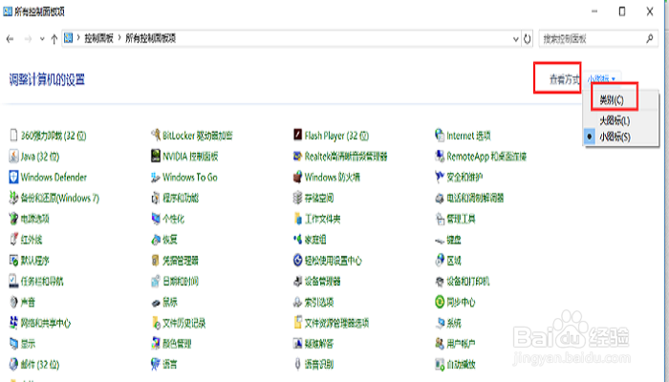669x382 pixels.
Task: Refresh the control panel address bar
Action: pyautogui.click(x=528, y=39)
